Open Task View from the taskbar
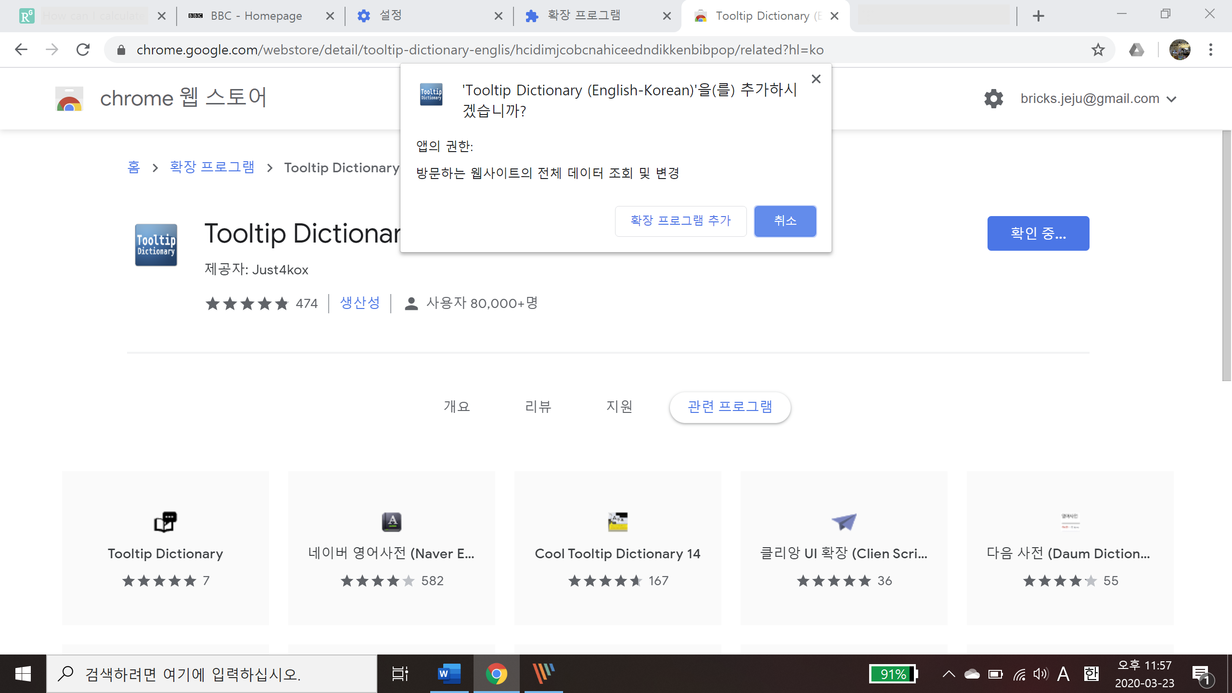 click(400, 674)
